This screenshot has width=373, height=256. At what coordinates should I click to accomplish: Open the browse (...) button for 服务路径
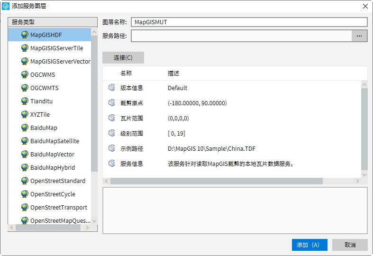pos(359,36)
